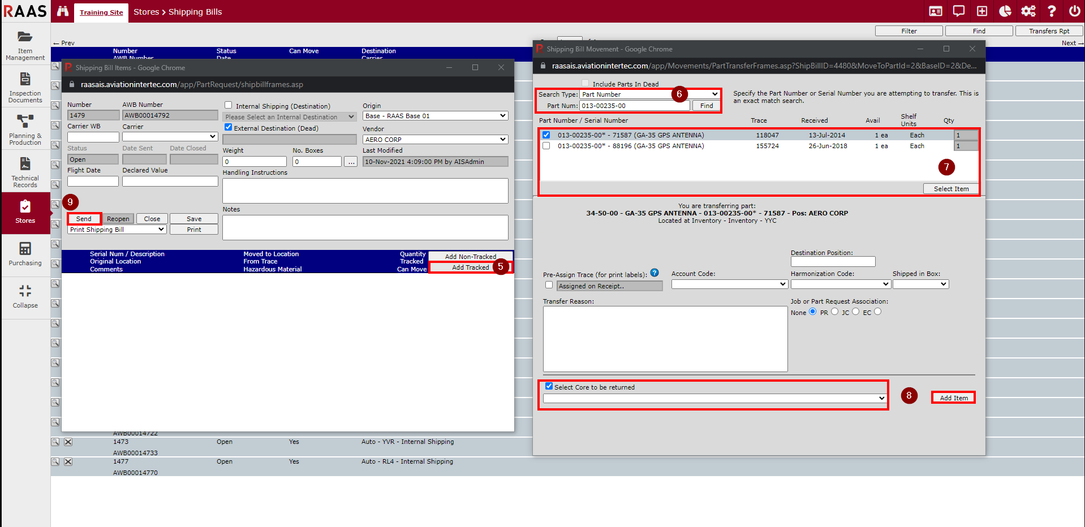Screen dimensions: 1085x527
Task: Open the Stores breadcrumb menu item
Action: click(146, 12)
